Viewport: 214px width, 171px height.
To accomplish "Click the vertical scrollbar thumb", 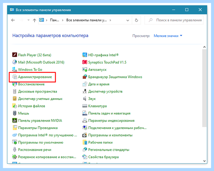I will pyautogui.click(x=204, y=88).
